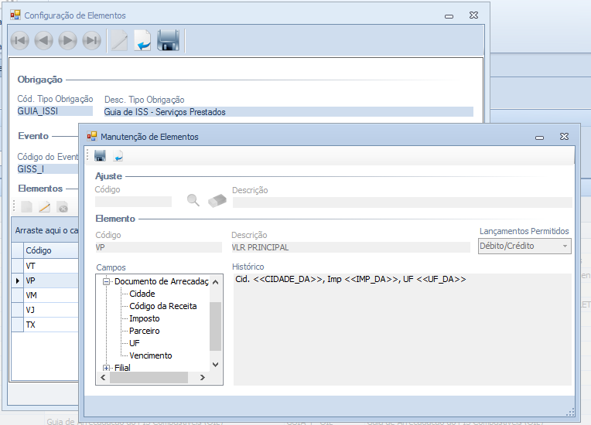591x425 pixels.
Task: Select Código da Receita tree item
Action: [x=162, y=306]
